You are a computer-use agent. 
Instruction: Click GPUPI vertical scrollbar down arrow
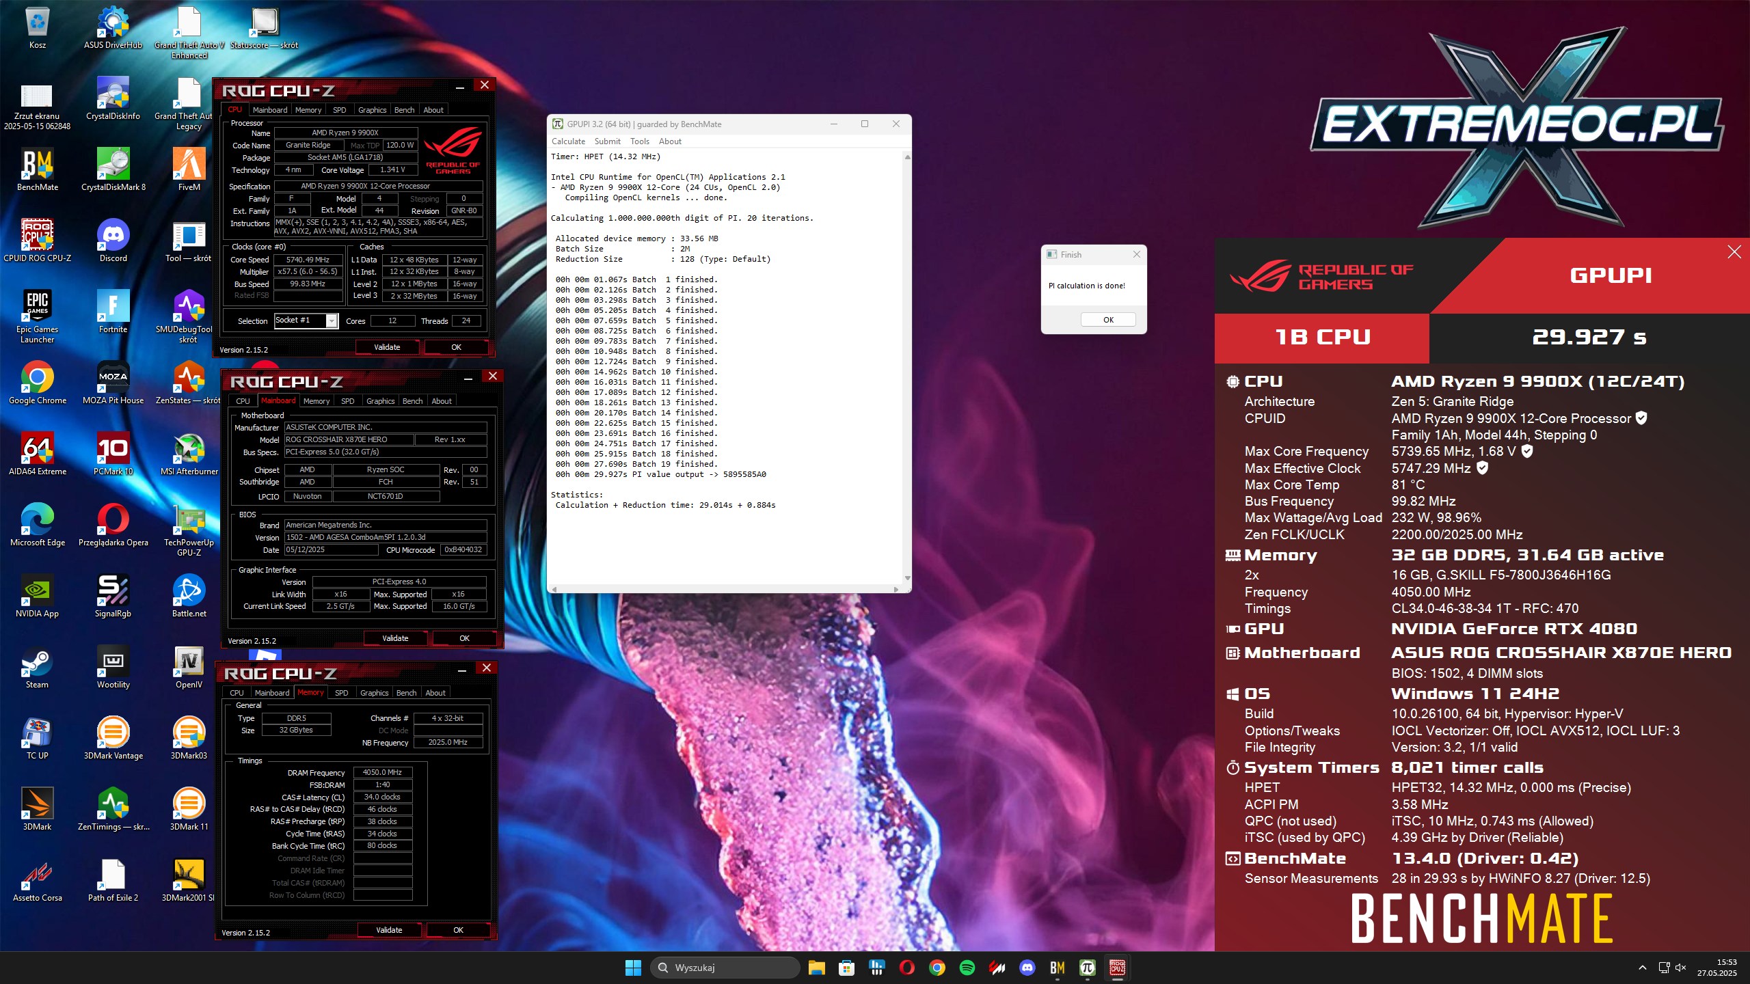click(x=907, y=578)
